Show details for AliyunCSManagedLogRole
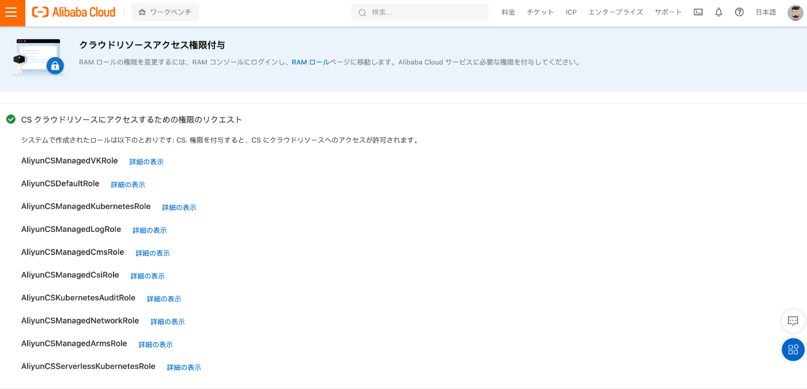 [x=150, y=230]
